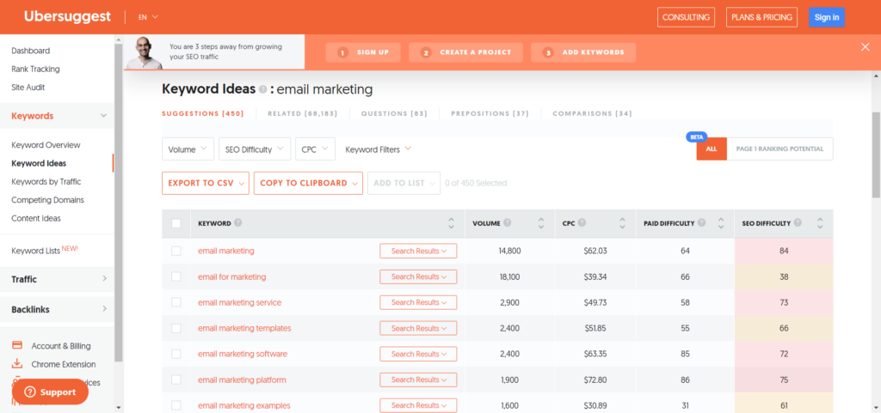881x413 pixels.
Task: Open Dashboard in the sidebar
Action: tap(31, 51)
